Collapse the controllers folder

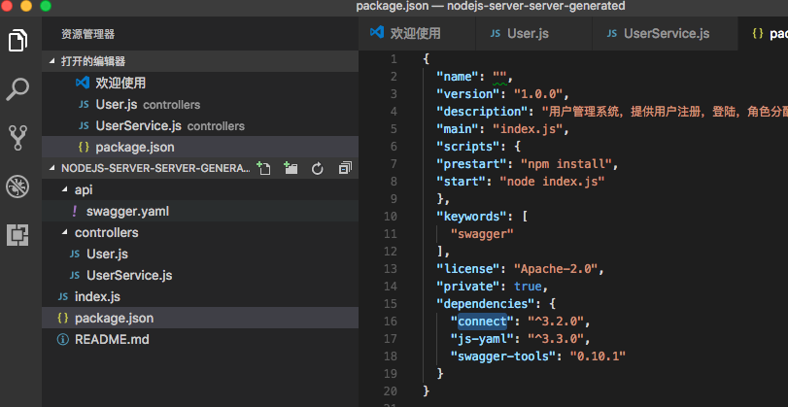pyautogui.click(x=106, y=232)
